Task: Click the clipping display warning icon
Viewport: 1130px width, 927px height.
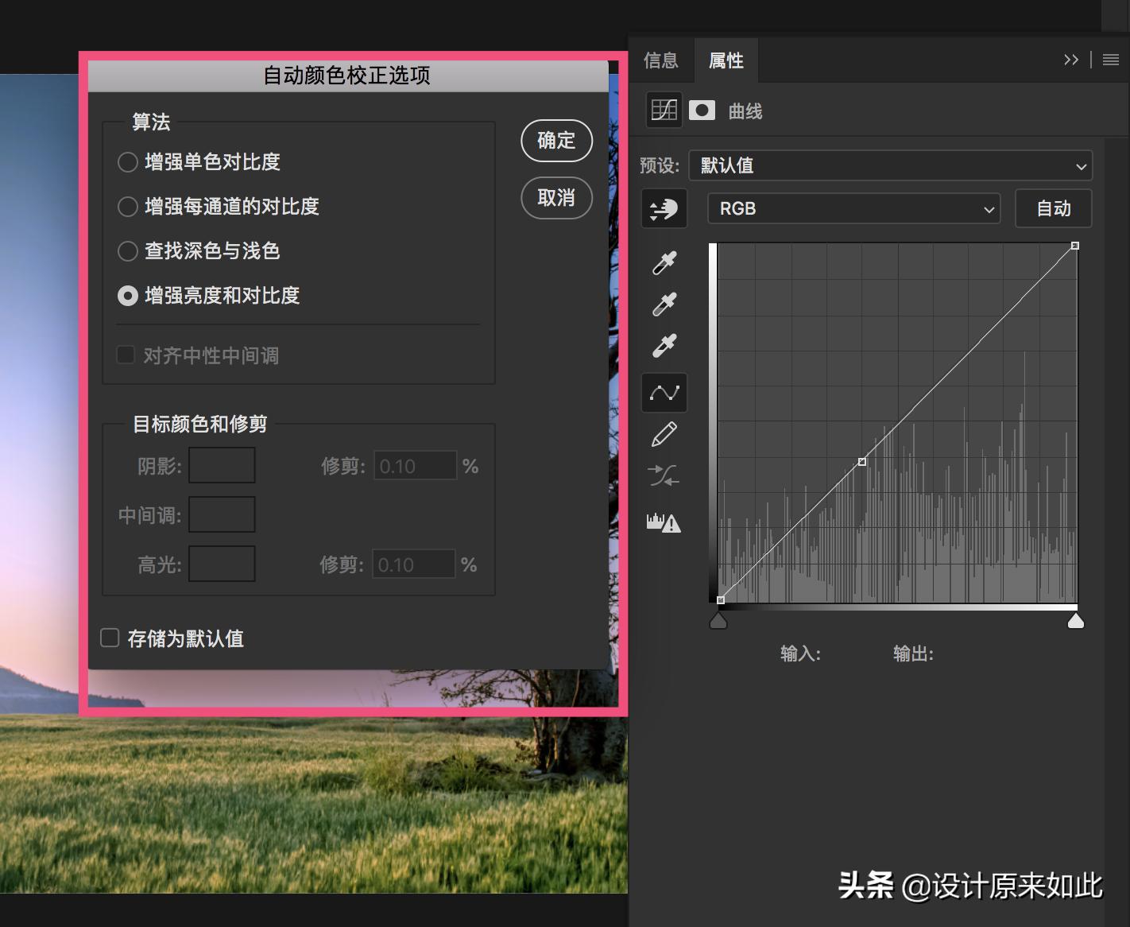Action: [x=664, y=522]
